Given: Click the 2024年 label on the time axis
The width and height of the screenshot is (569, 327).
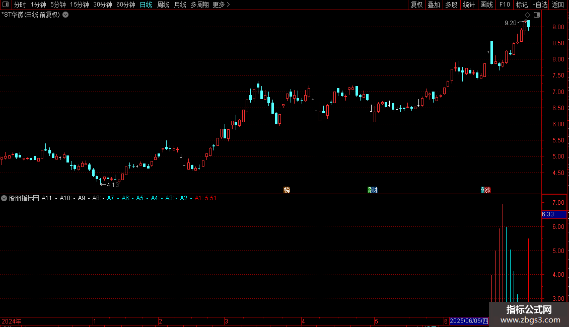Looking at the screenshot, I should coord(12,321).
